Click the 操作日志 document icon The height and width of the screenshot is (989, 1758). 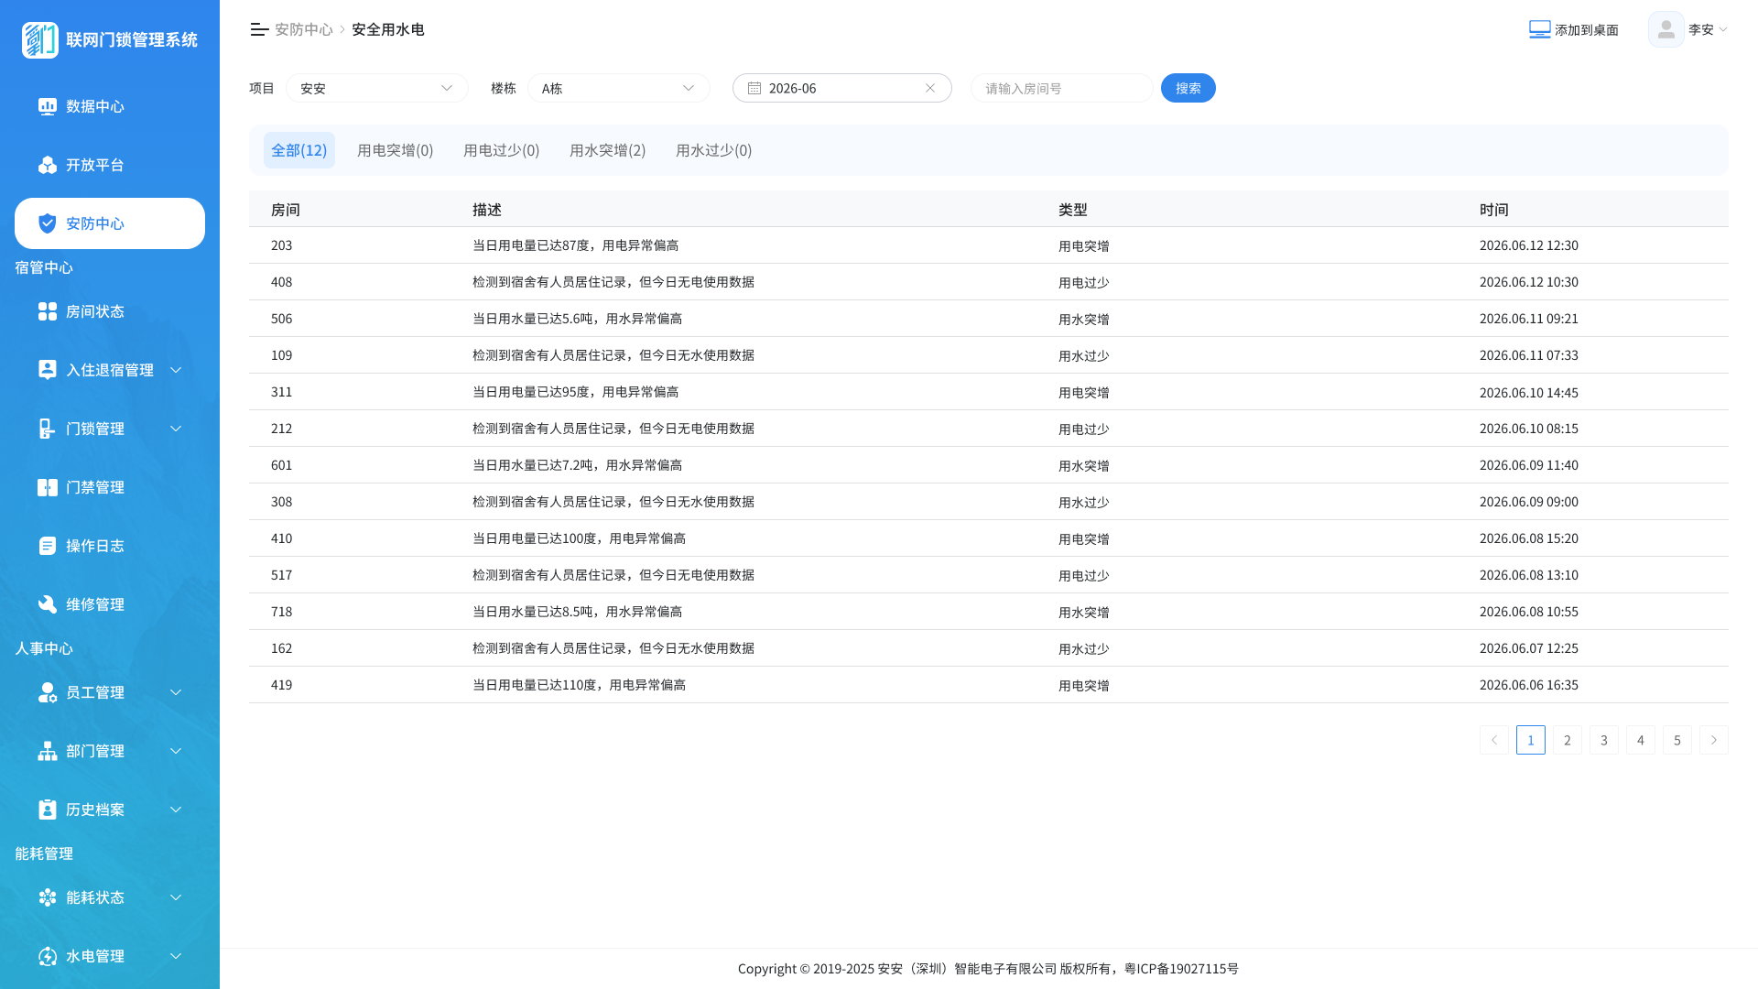pos(48,546)
